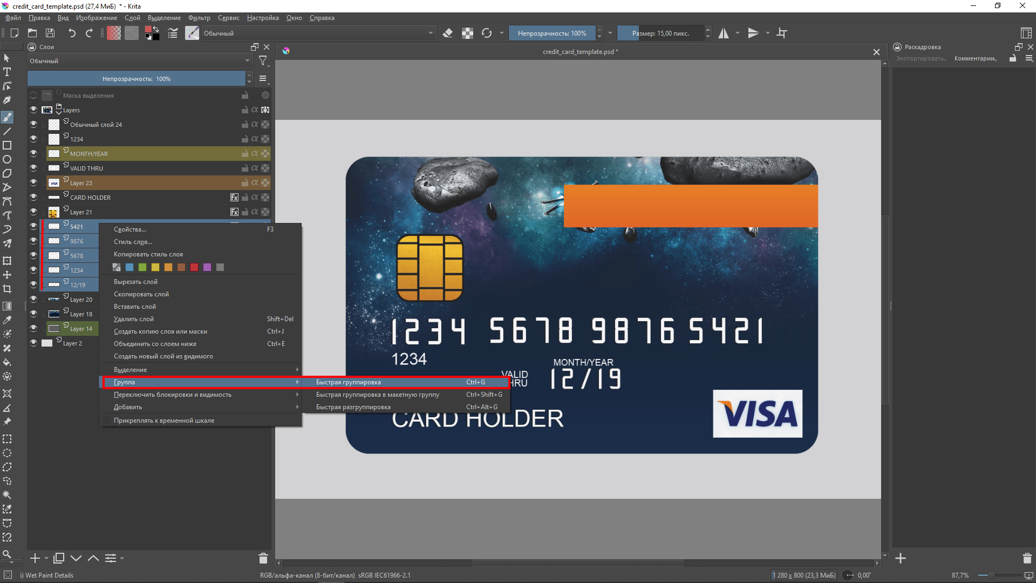Click brush size field Размер 15,00 пикс.
This screenshot has width=1036, height=583.
[x=661, y=33]
